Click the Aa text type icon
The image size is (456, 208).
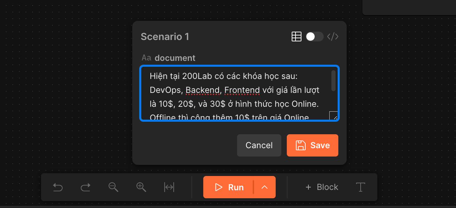coord(146,58)
